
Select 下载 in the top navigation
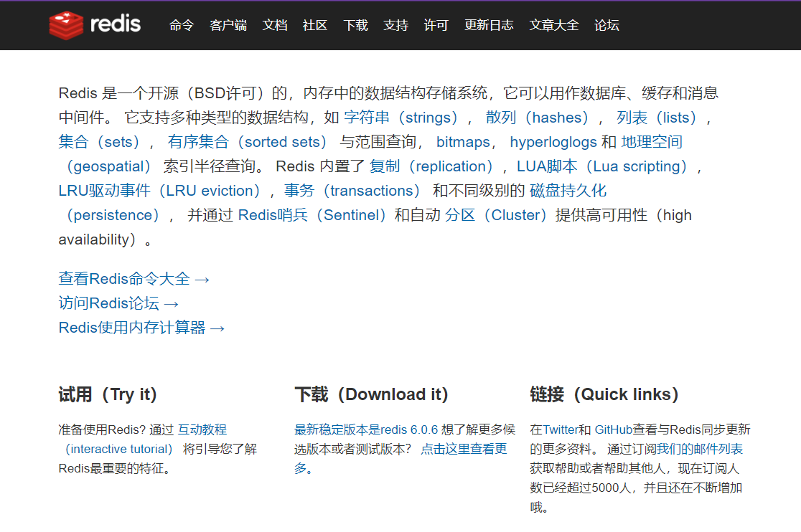(x=355, y=25)
